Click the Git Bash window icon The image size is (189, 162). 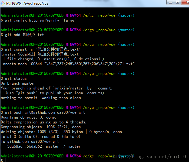click(3, 3)
